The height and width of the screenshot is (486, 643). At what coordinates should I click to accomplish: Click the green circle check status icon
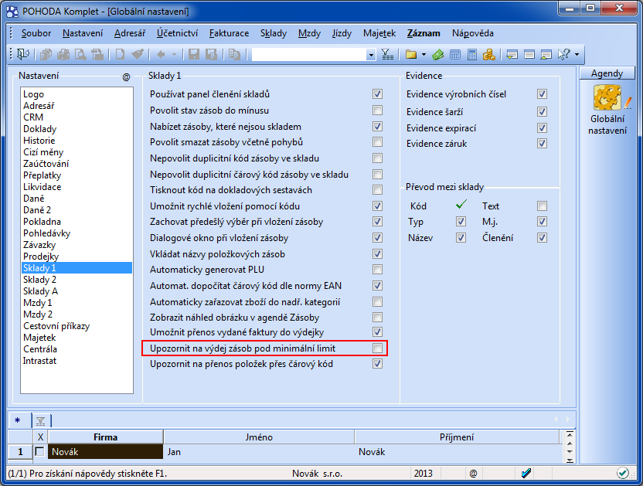(622, 474)
